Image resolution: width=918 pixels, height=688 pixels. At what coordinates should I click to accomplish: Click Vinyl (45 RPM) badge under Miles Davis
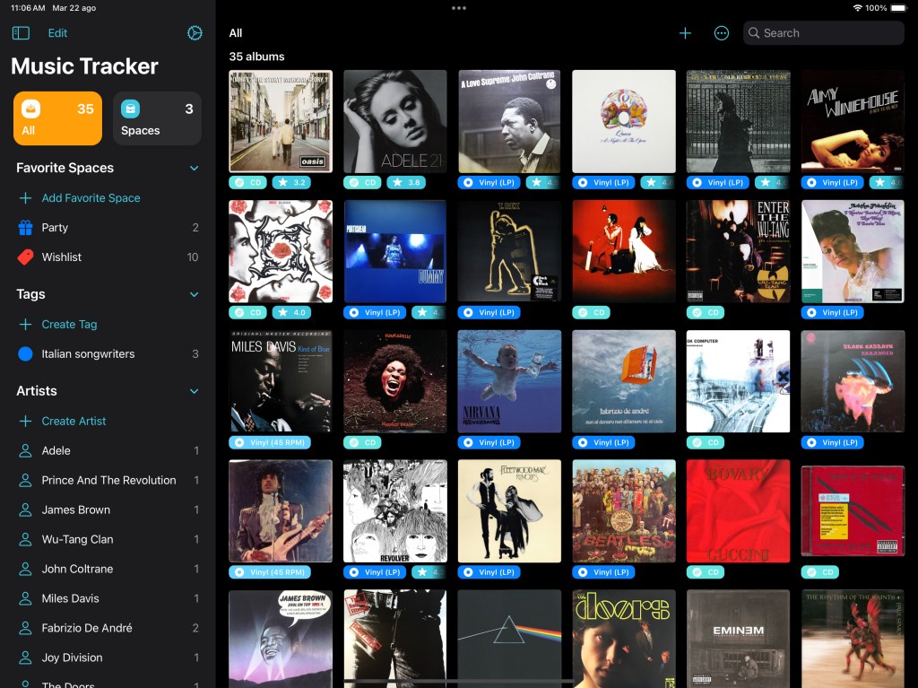(x=270, y=442)
